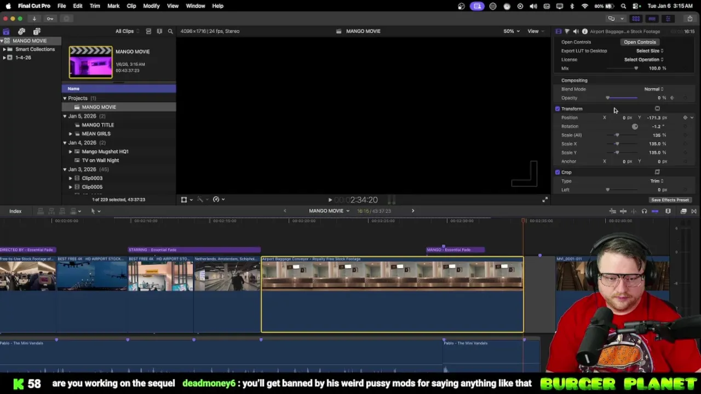Show the Libraries sidebar clapper icon
Viewport: 701px width, 394px height.
(6, 31)
